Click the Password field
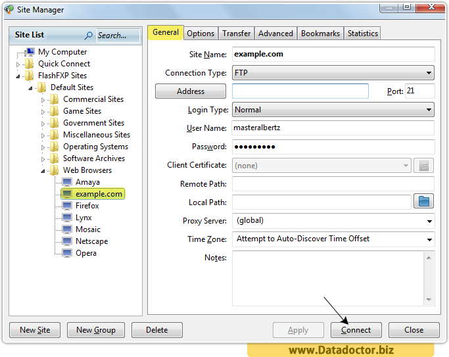 [333, 147]
